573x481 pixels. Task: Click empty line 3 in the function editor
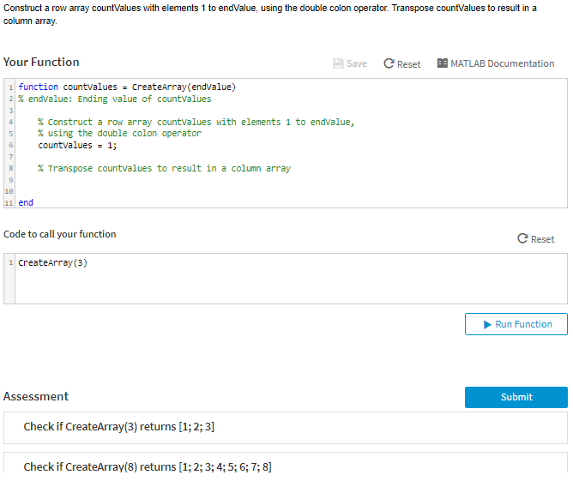[291, 111]
